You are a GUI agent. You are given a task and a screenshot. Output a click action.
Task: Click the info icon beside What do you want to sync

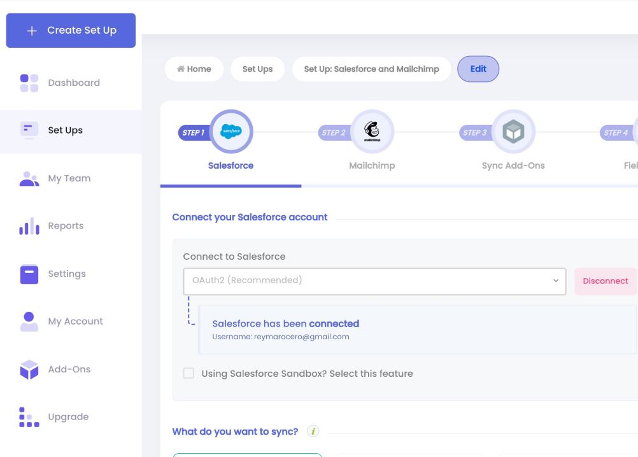point(313,432)
